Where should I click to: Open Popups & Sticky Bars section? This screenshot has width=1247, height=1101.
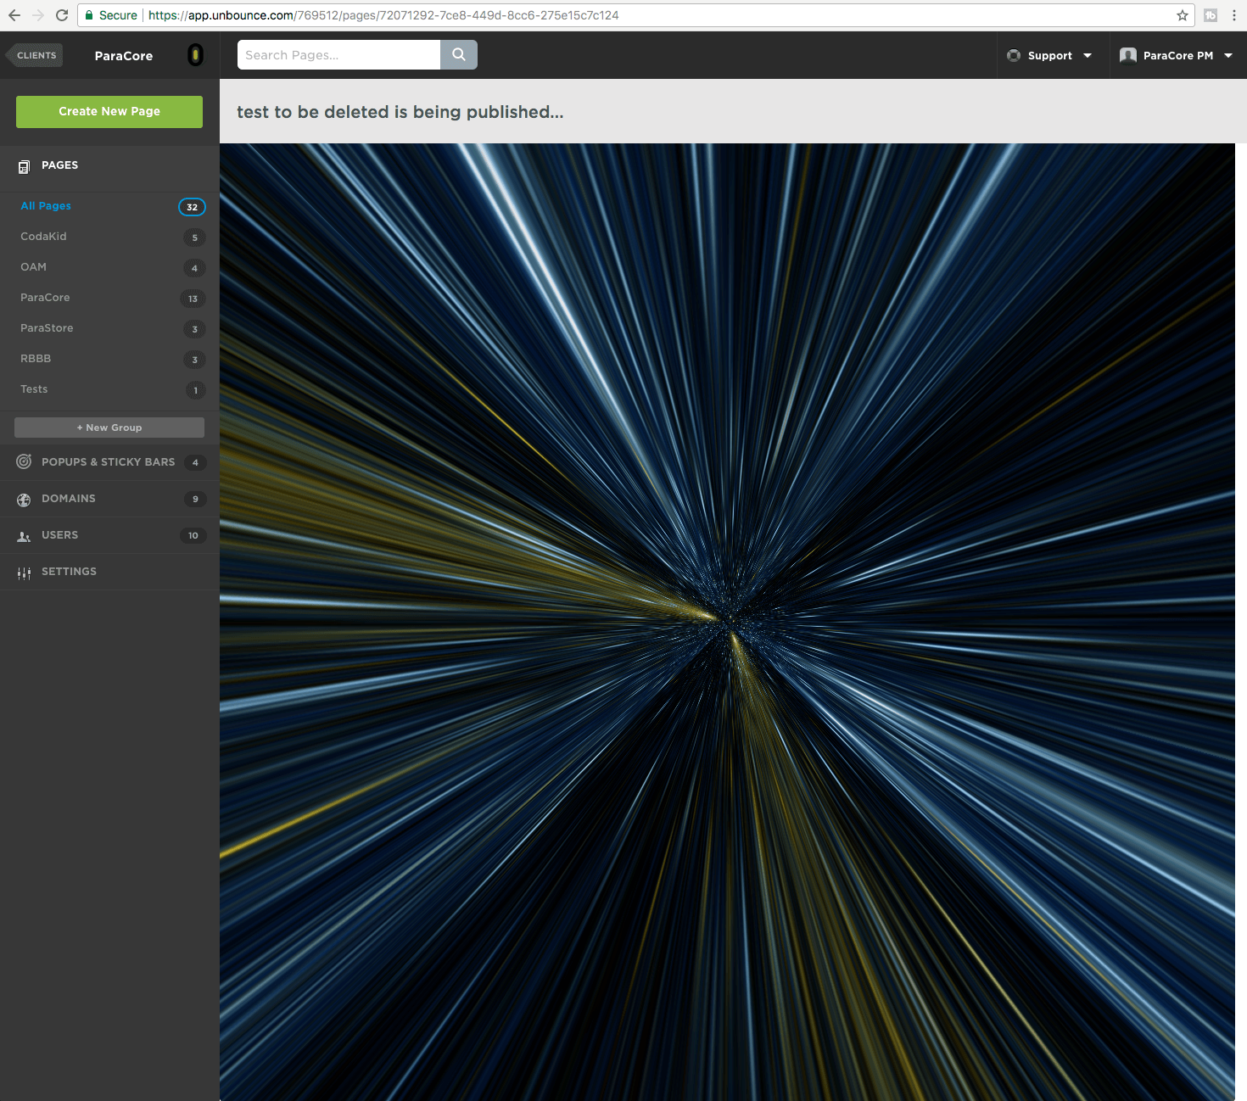109,462
